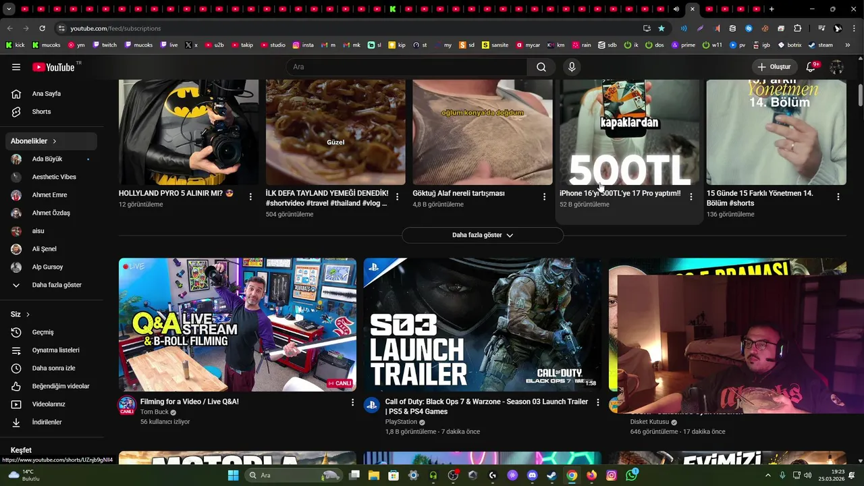Open Firefox from the taskbar

[x=591, y=475]
